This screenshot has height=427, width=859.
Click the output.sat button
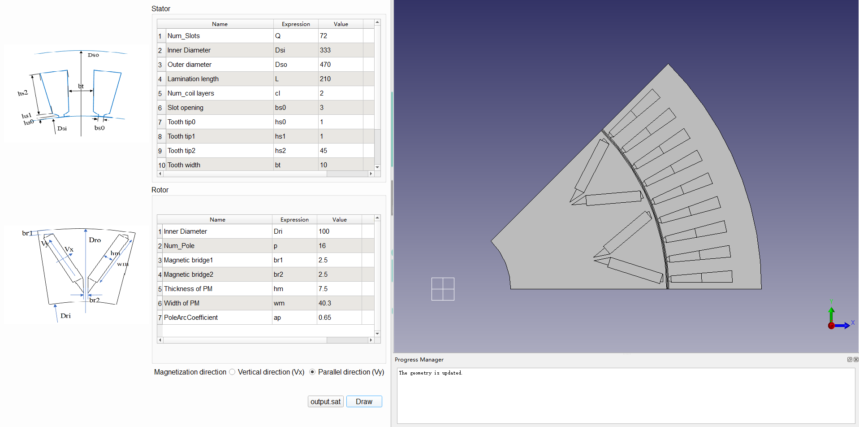pos(326,401)
